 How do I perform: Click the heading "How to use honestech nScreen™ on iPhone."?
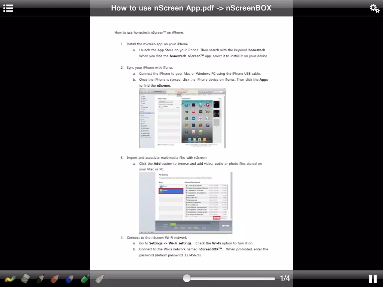[149, 33]
